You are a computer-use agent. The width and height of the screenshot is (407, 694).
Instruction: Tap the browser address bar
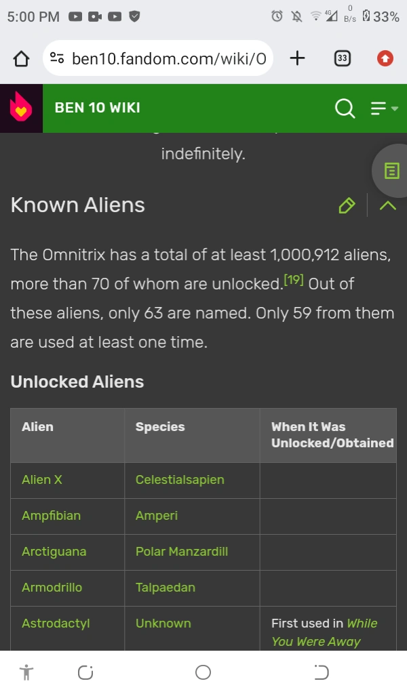[170, 58]
